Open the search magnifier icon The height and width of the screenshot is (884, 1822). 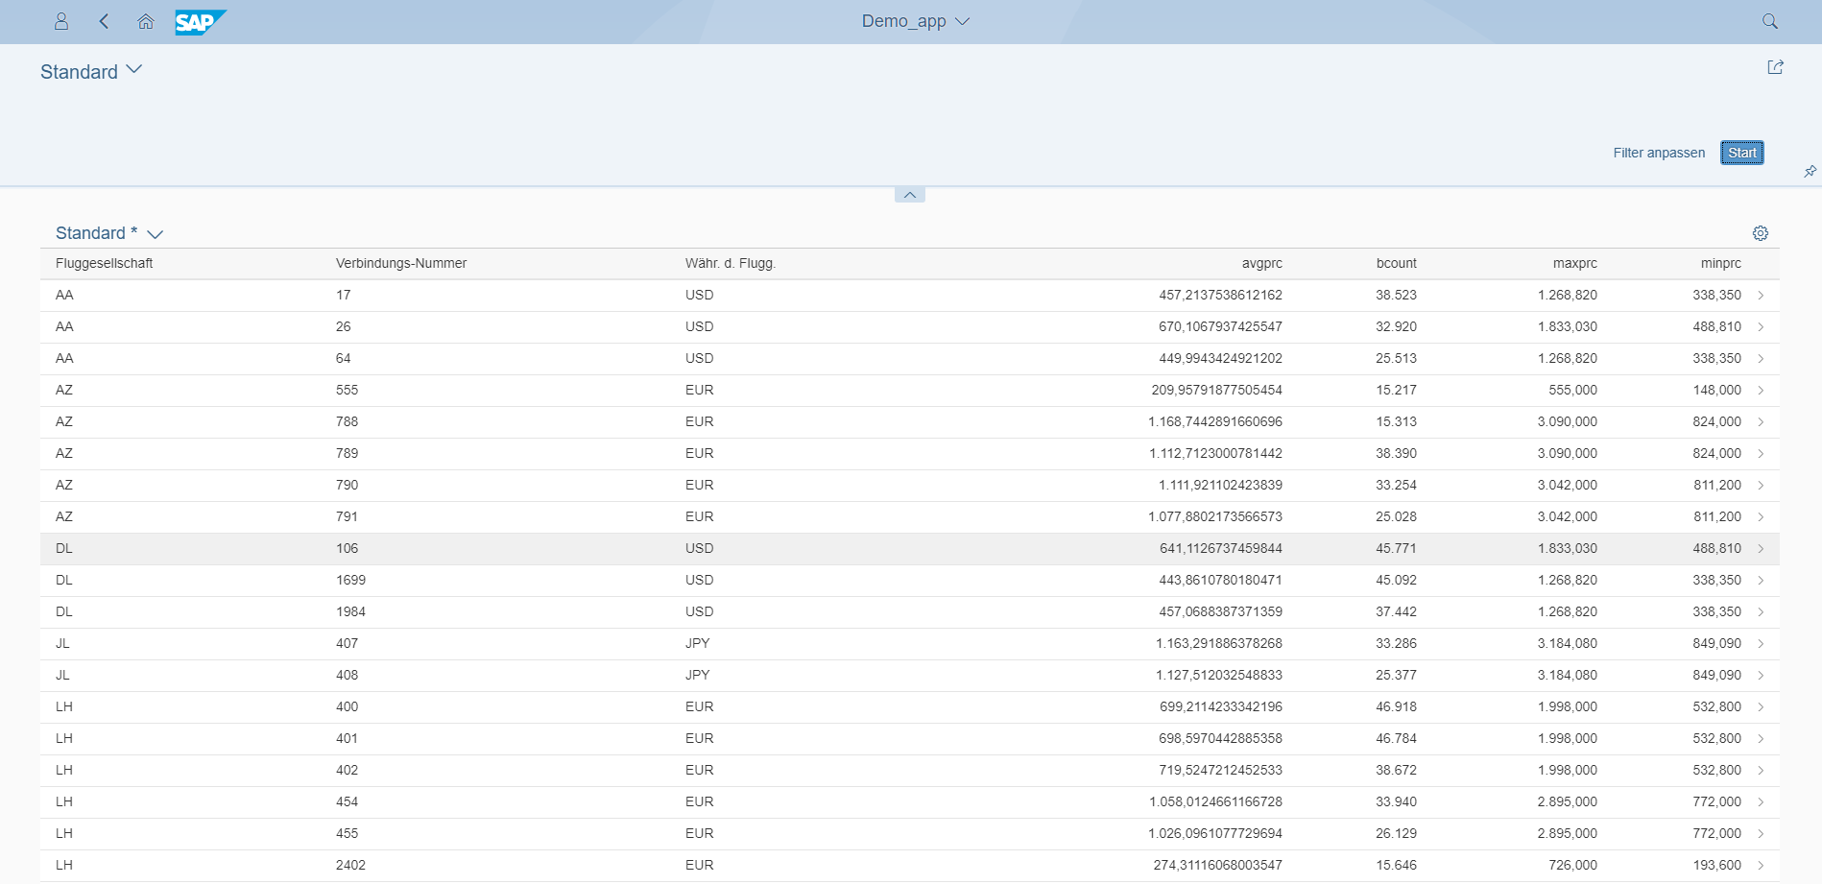pos(1770,21)
